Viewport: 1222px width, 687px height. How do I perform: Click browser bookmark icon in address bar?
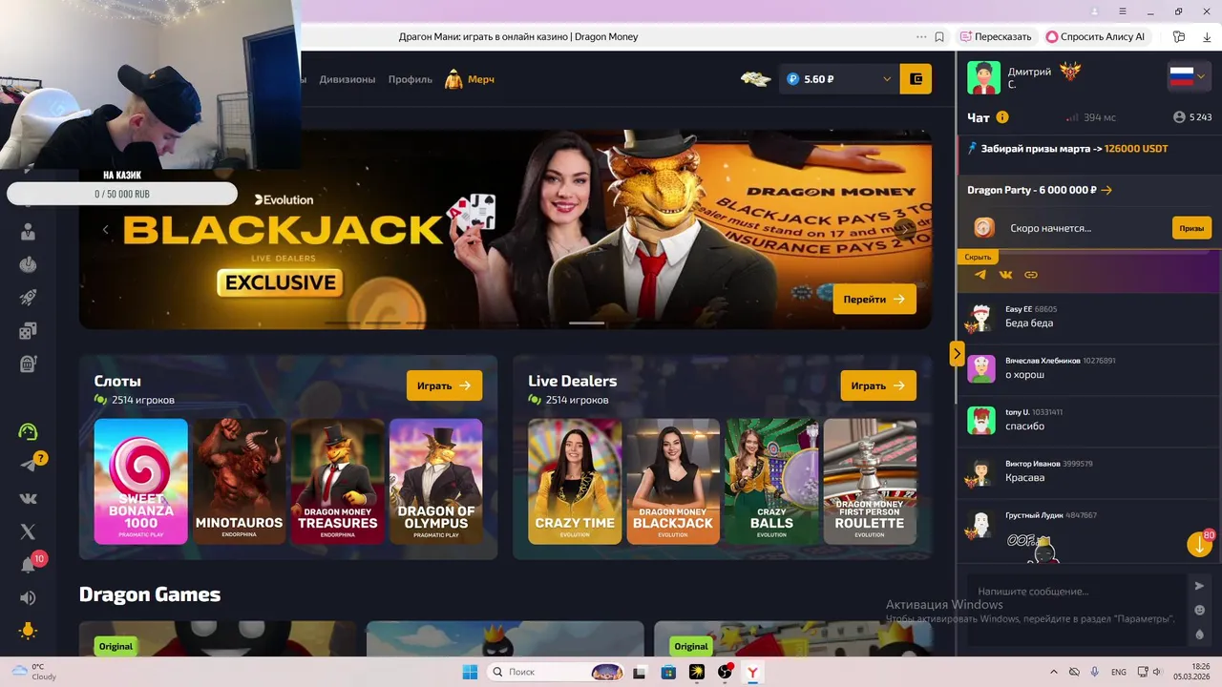point(939,36)
